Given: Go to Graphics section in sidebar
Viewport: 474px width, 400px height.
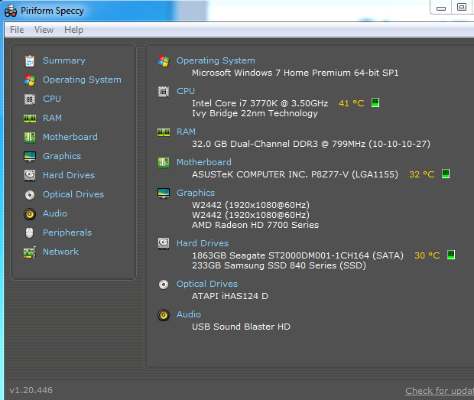Looking at the screenshot, I should (62, 156).
